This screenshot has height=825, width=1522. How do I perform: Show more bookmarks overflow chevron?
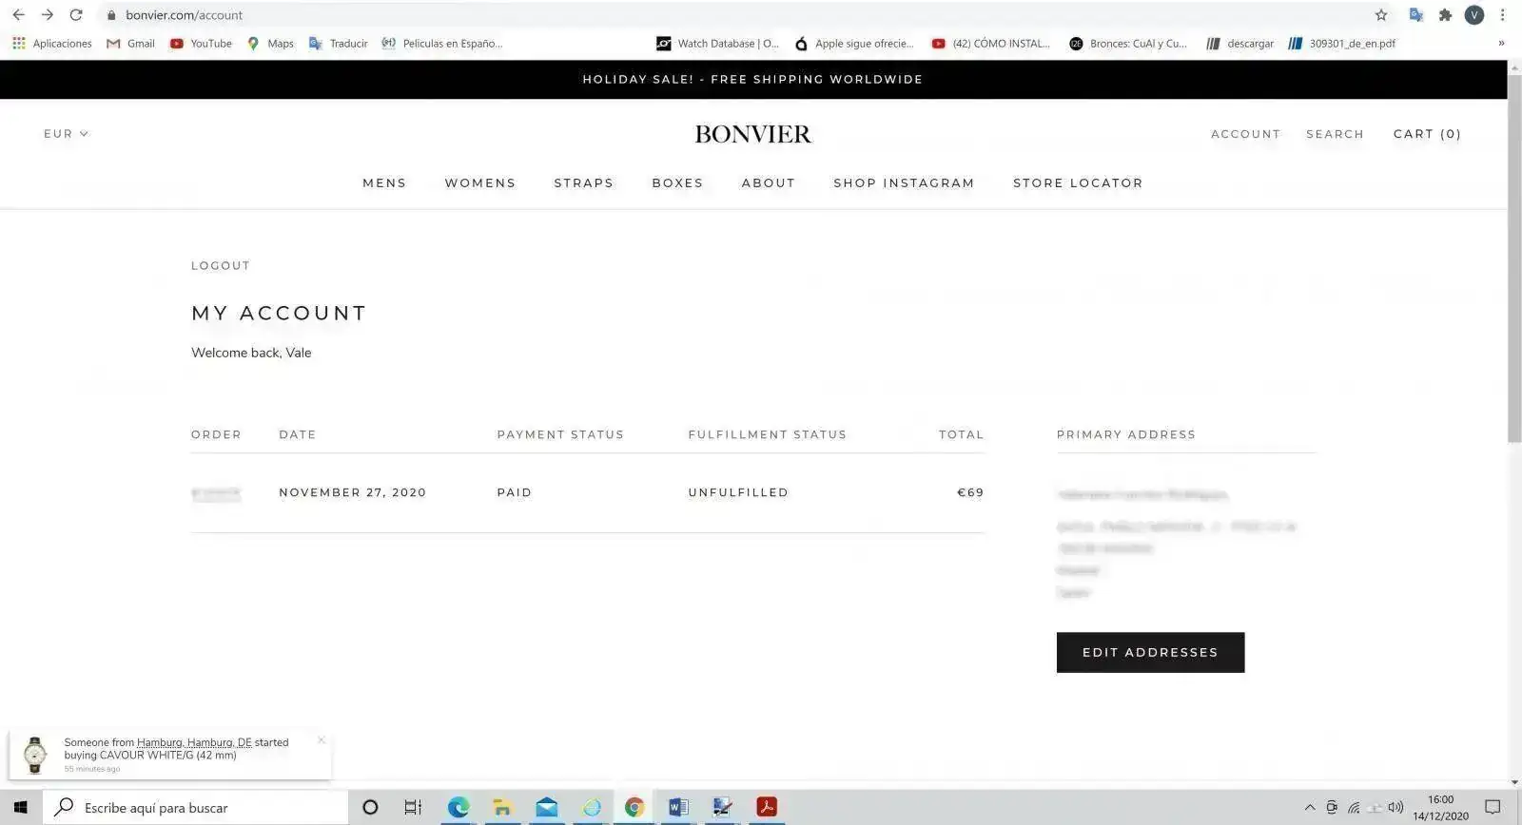[1501, 43]
